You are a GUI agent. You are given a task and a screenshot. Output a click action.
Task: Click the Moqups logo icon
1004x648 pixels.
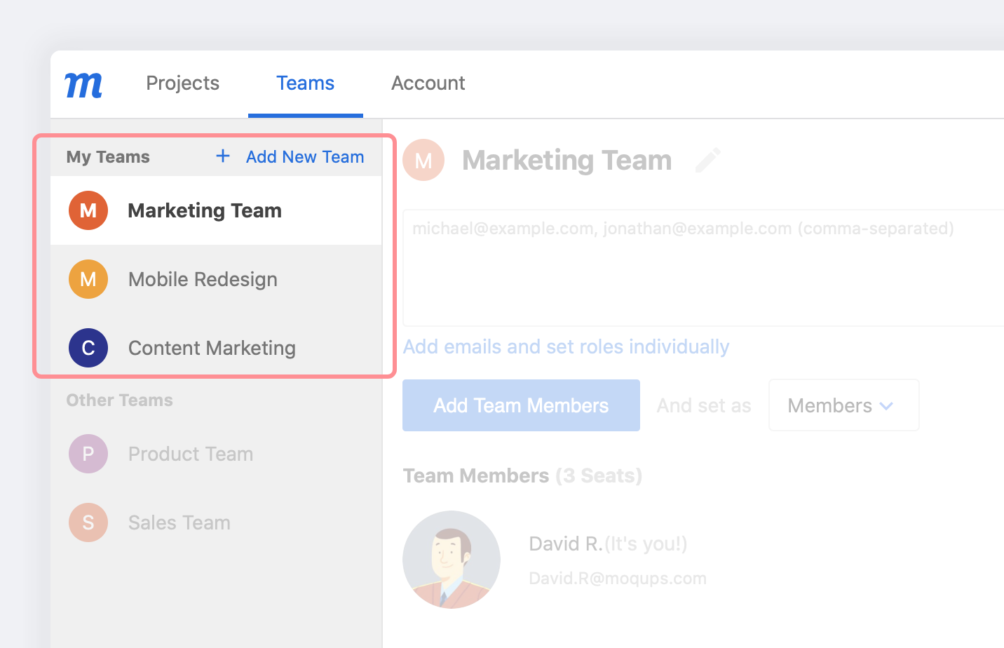click(83, 83)
